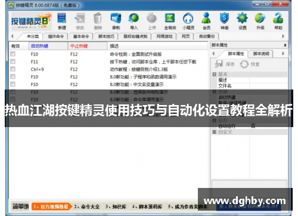
Task: Open 设置 (Settings) gear icon
Action: pos(243,21)
